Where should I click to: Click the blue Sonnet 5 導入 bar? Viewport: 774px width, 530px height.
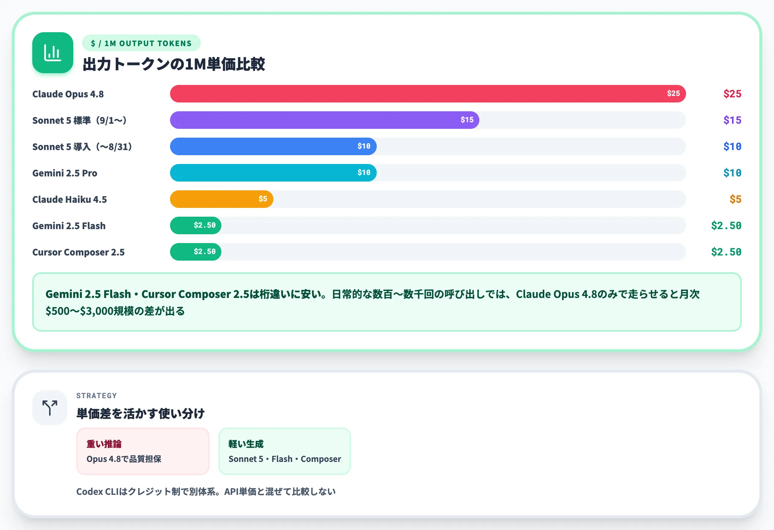click(x=273, y=146)
